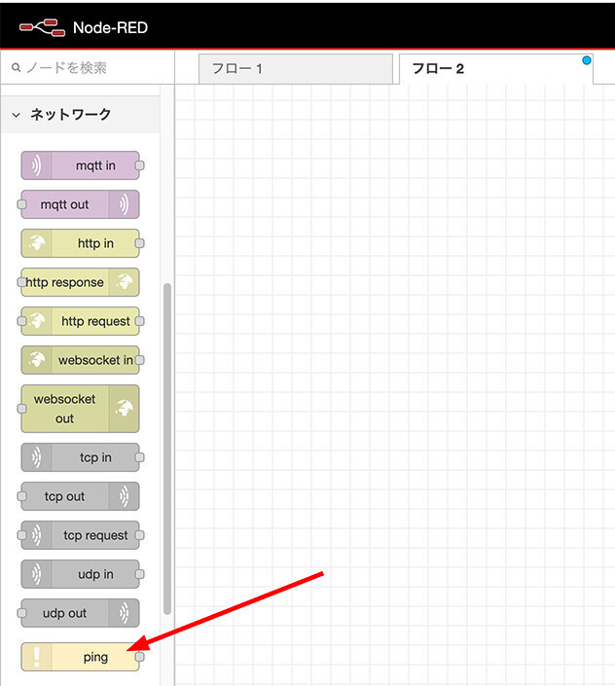Select the udp in node label
The width and height of the screenshot is (615, 686).
point(95,574)
